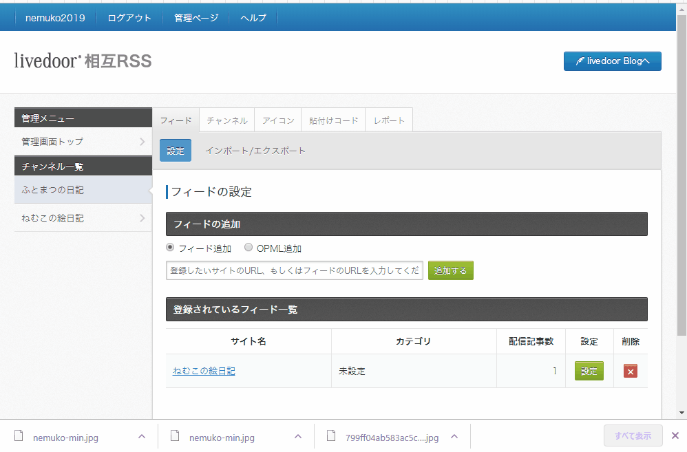Click the page vertical scrollbar
The height and width of the screenshot is (452, 687).
tap(681, 175)
